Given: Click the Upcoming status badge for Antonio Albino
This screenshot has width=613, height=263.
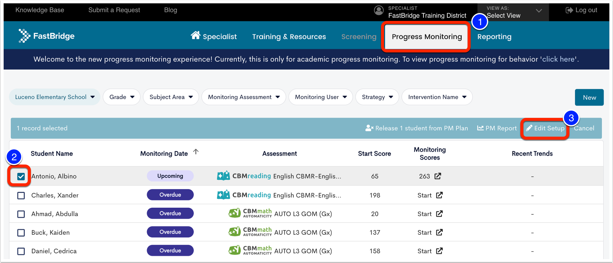Looking at the screenshot, I should pos(170,176).
